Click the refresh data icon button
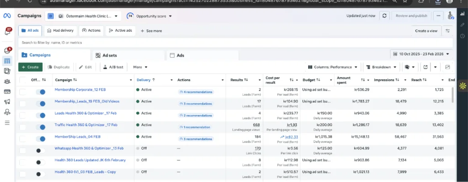This screenshot has width=468, height=182. click(x=384, y=16)
